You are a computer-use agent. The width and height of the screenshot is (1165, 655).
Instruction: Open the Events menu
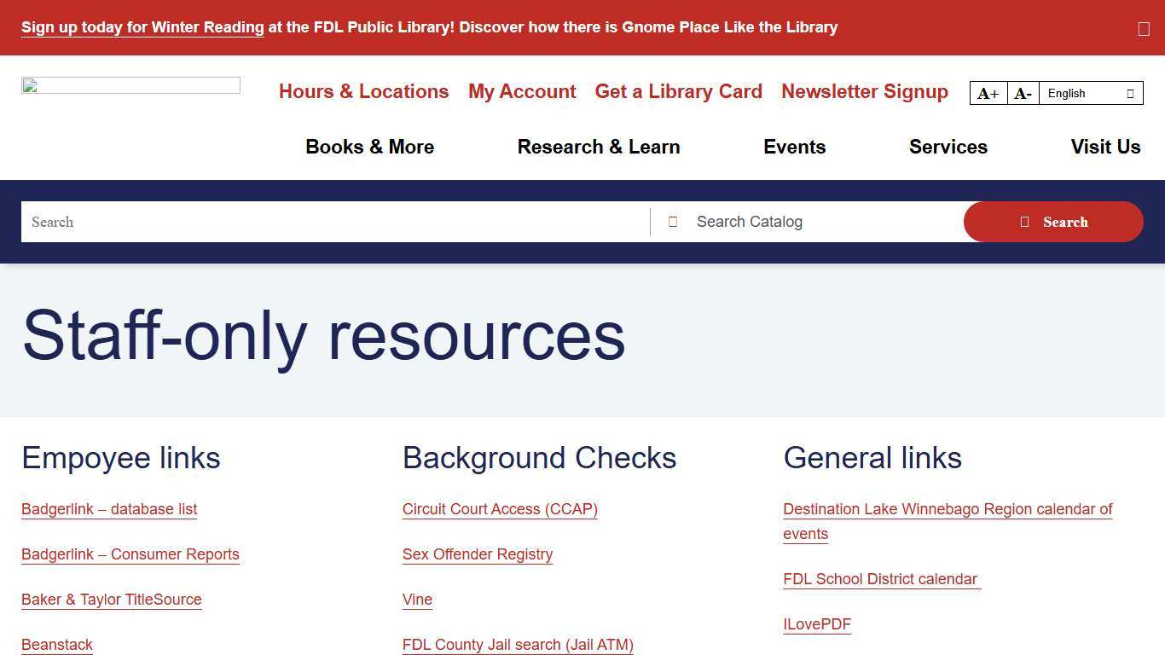(794, 147)
